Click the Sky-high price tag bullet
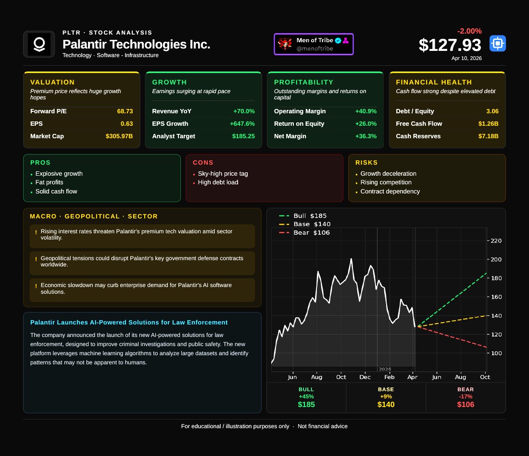 [223, 173]
